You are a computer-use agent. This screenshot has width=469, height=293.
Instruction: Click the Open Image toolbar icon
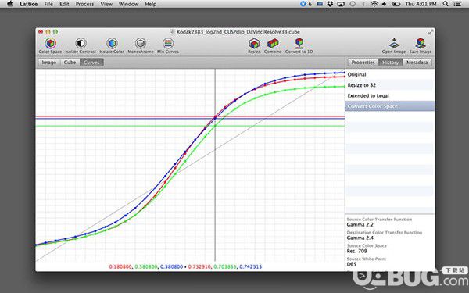click(394, 46)
